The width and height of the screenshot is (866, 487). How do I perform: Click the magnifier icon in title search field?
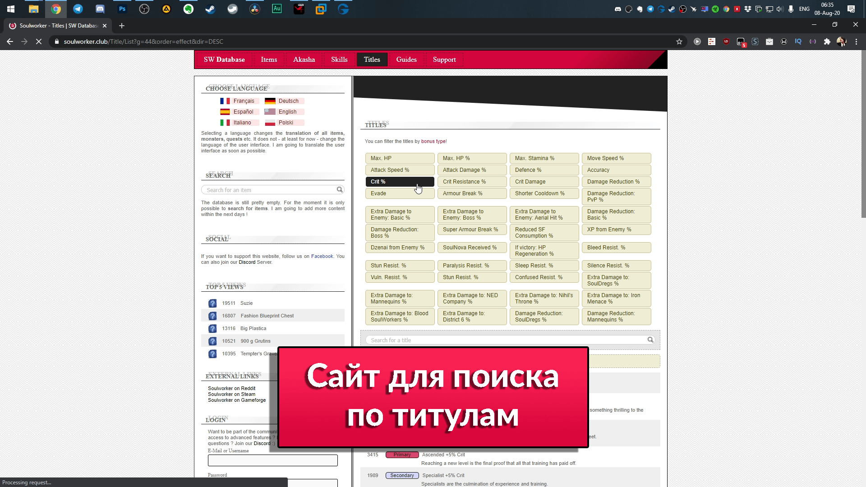(650, 340)
